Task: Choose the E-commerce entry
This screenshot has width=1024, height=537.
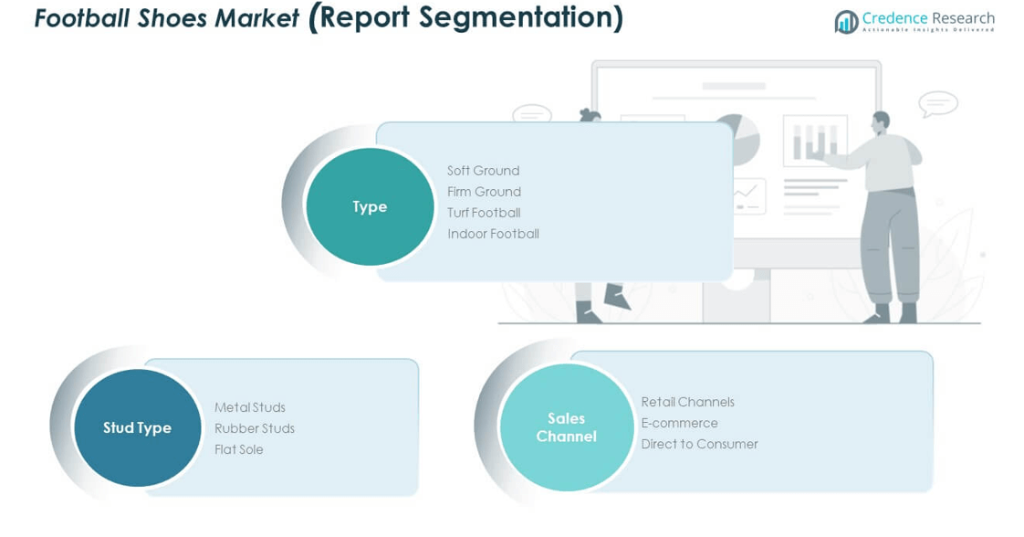Action: pos(679,423)
